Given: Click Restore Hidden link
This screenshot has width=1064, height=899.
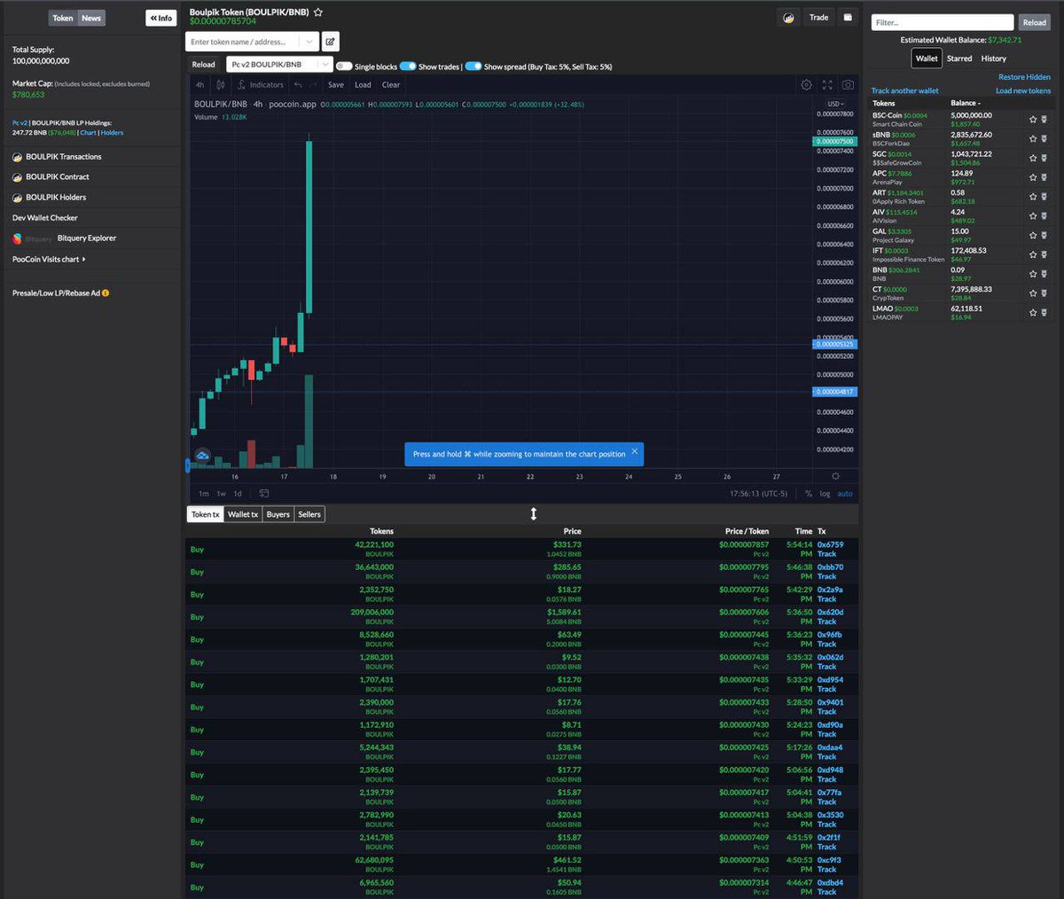Looking at the screenshot, I should [1024, 77].
